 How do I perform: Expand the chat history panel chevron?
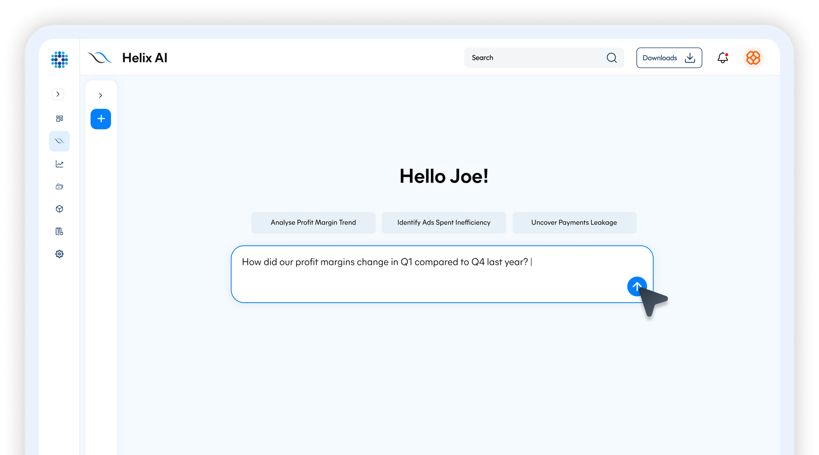100,95
